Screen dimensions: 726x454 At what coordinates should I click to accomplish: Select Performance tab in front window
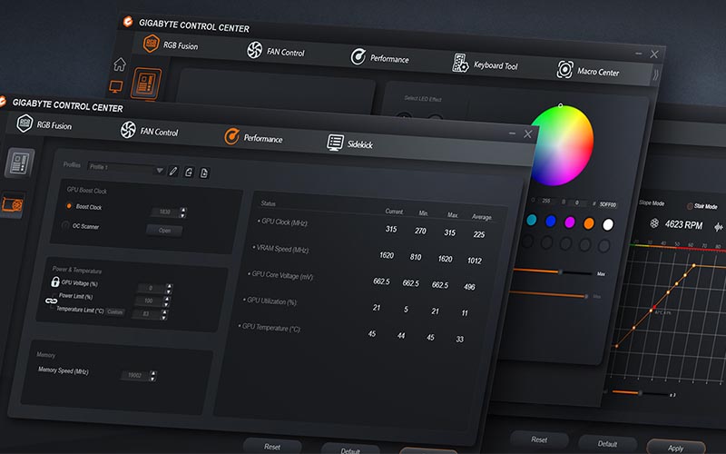pyautogui.click(x=253, y=137)
